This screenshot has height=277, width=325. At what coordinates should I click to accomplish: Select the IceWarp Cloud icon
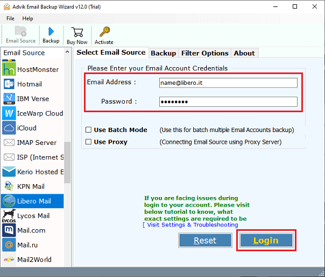[9, 113]
